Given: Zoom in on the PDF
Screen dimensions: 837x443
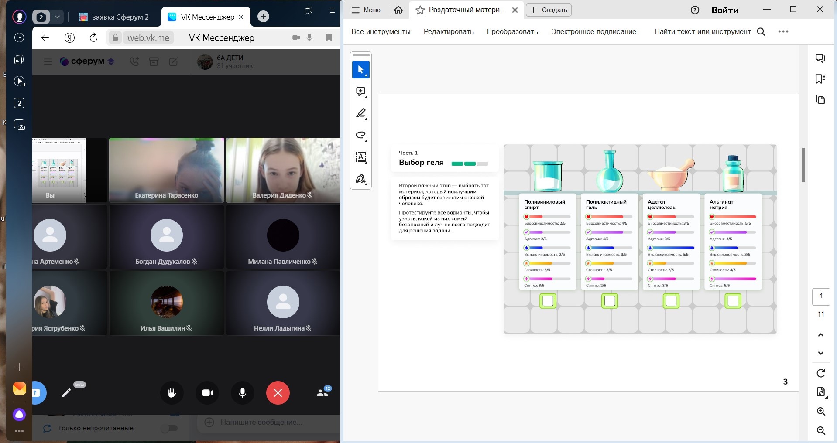Looking at the screenshot, I should click(821, 412).
